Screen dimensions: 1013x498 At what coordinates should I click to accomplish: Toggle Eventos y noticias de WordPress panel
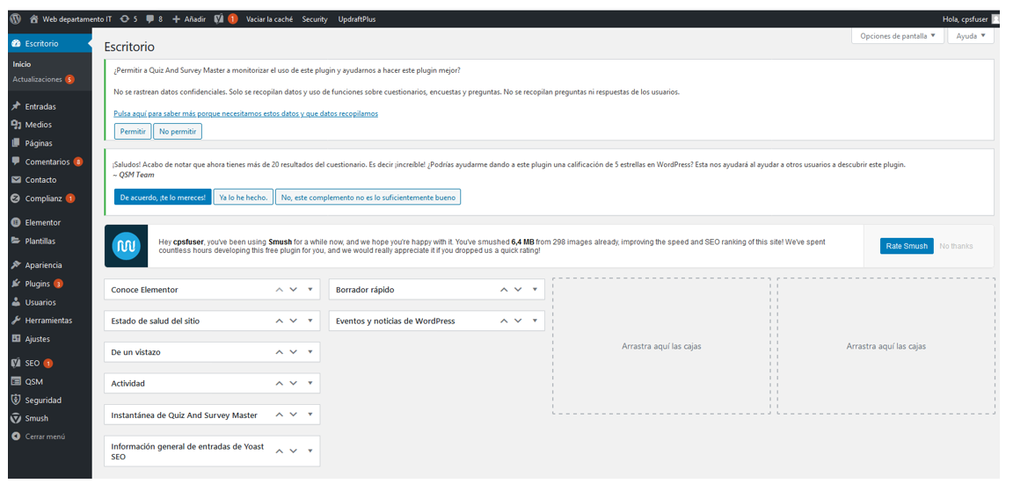click(x=535, y=321)
